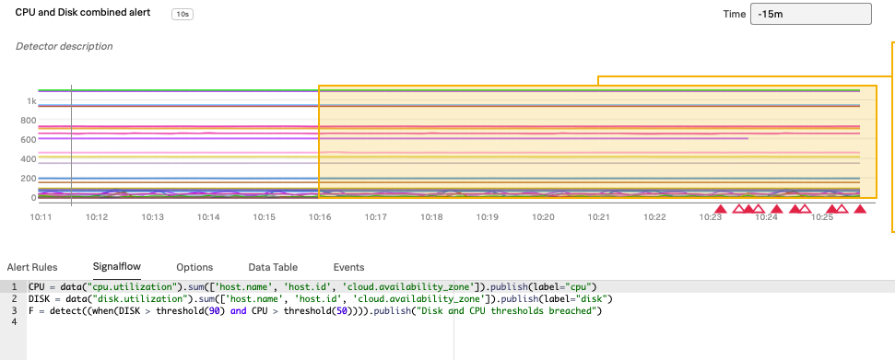Click the first solid alert triangle above 10:23
The width and height of the screenshot is (895, 360).
(x=721, y=209)
